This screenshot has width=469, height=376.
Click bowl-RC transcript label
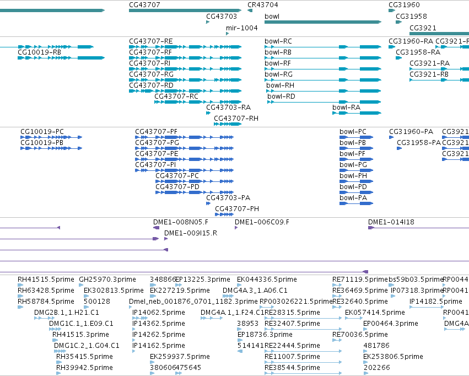pos(278,41)
